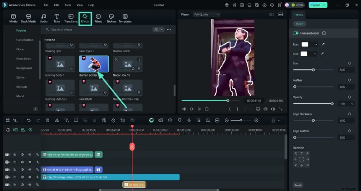This screenshot has width=361, height=191.
Task: Mute the top title track
Action: tap(22, 155)
